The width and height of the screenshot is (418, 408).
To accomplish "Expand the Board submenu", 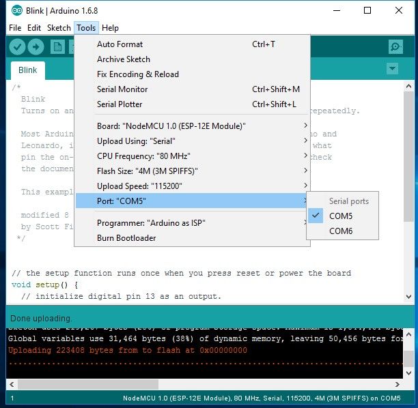I will coord(193,126).
